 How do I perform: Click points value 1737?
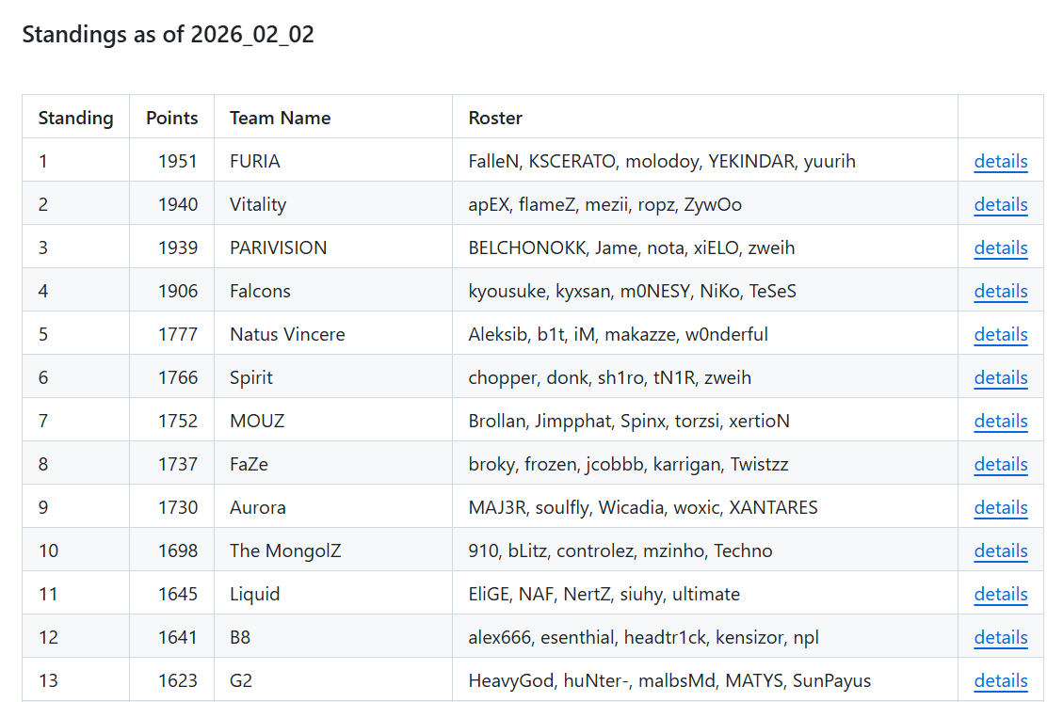[x=178, y=465]
